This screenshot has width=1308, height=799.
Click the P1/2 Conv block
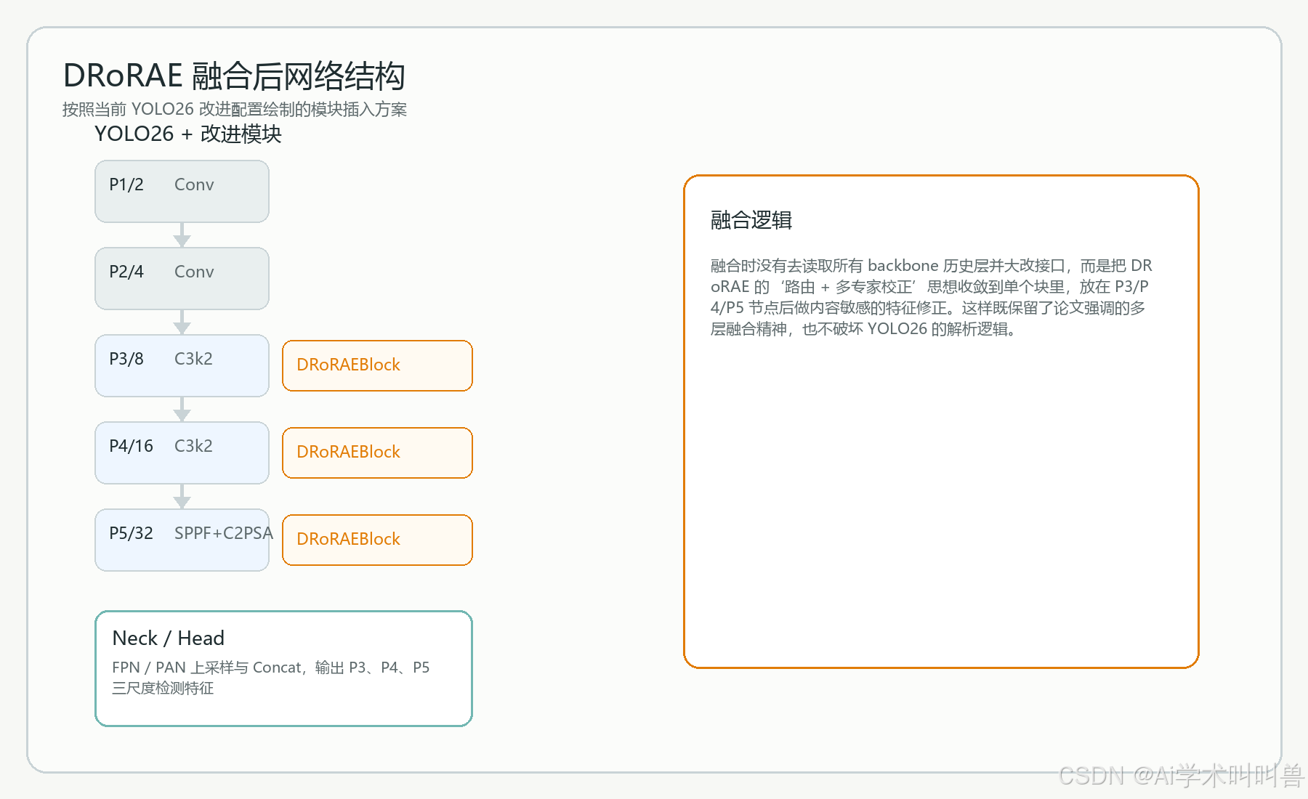182,191
